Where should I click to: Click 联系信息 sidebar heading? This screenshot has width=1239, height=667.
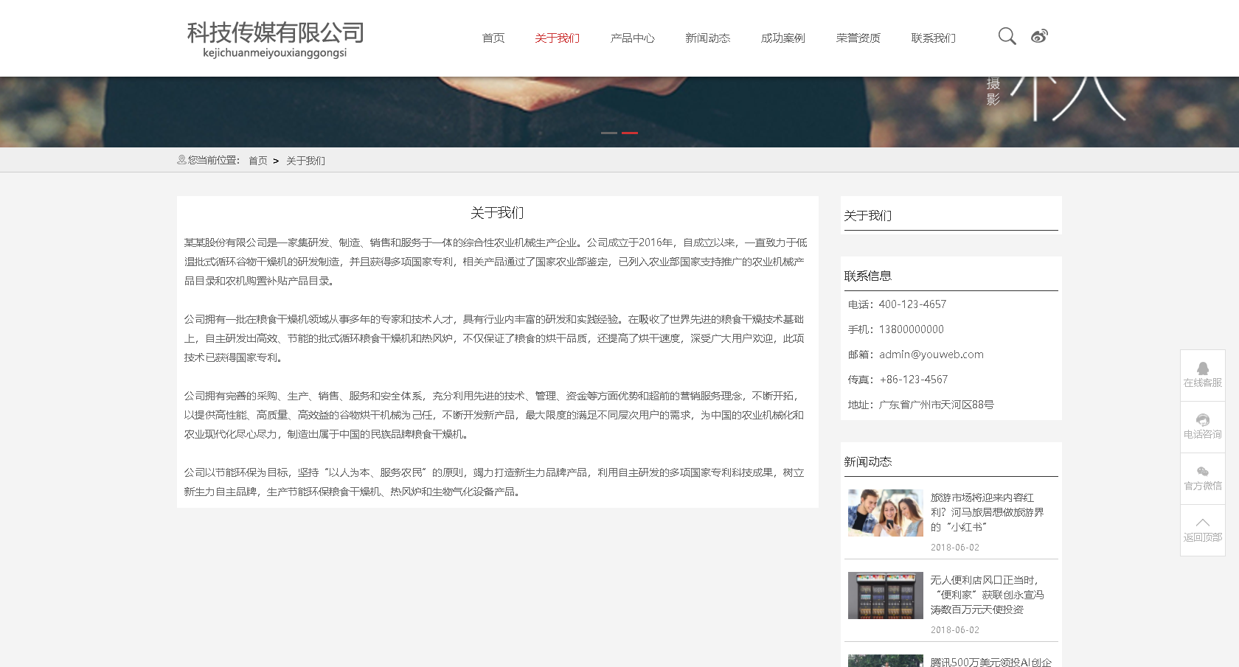pos(868,276)
